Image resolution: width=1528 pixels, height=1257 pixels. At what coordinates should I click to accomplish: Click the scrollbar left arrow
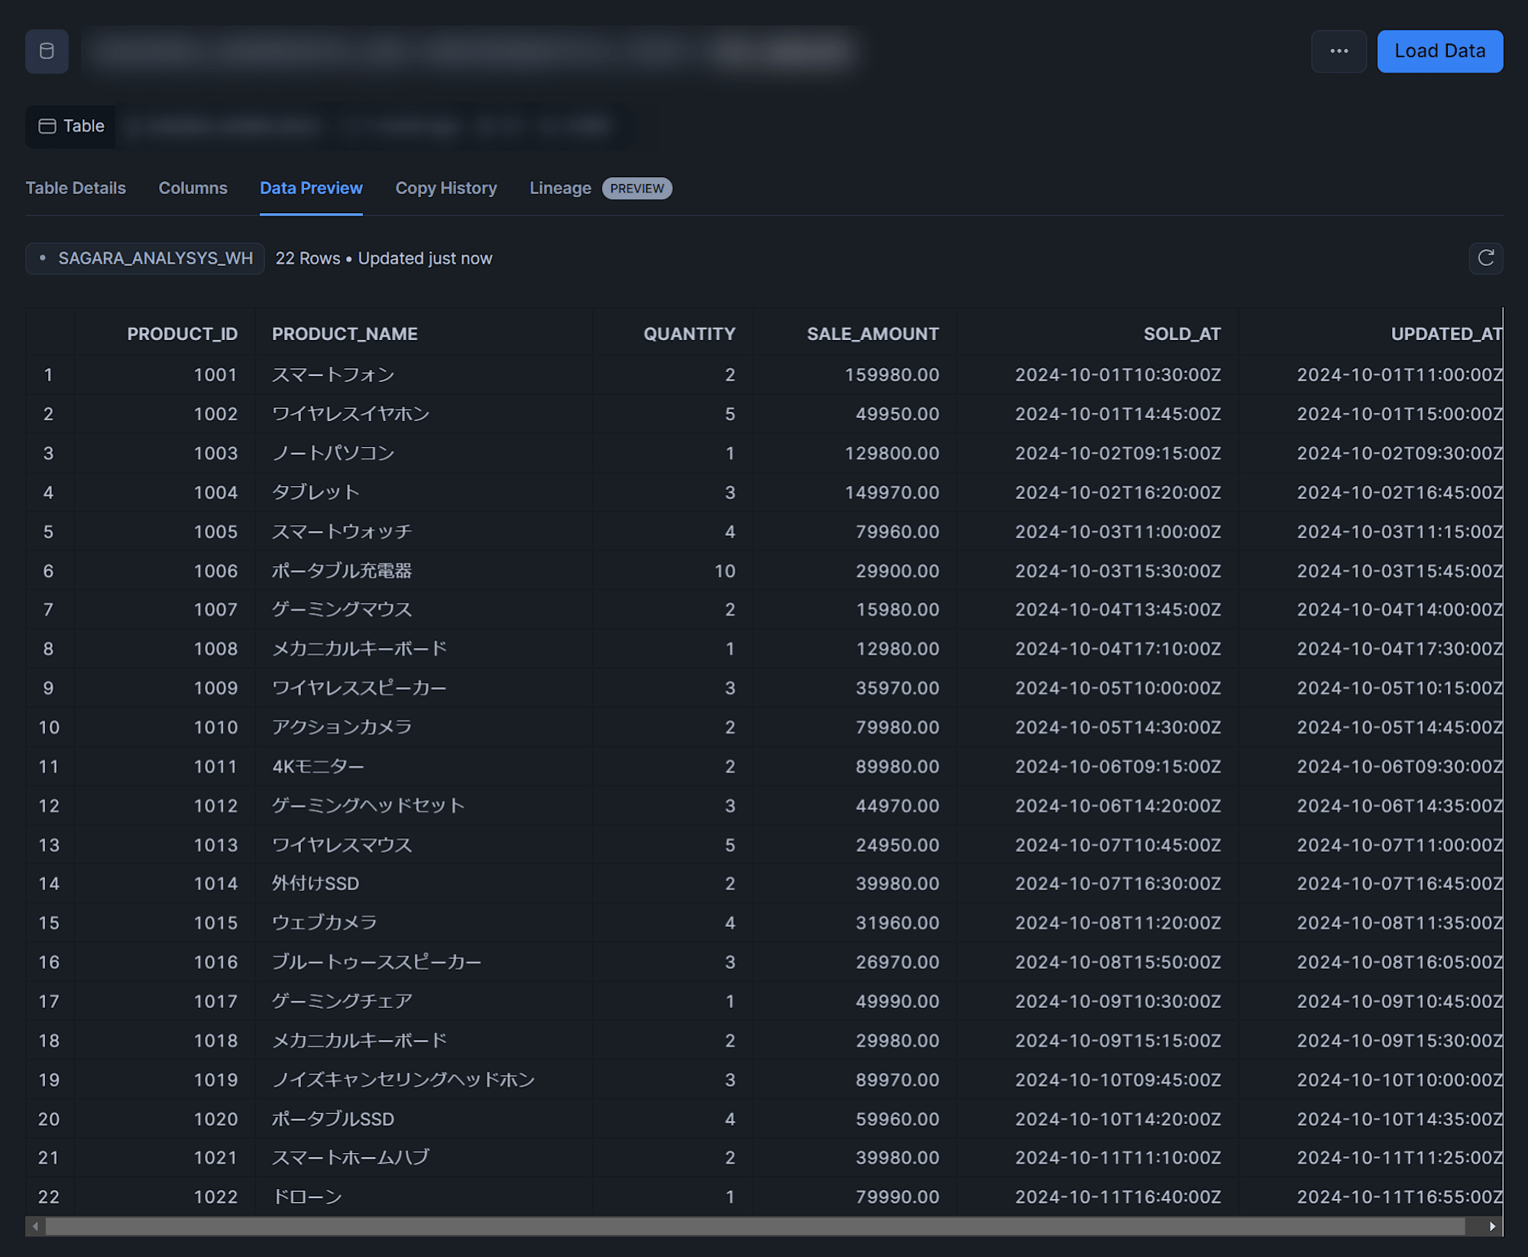click(x=35, y=1226)
